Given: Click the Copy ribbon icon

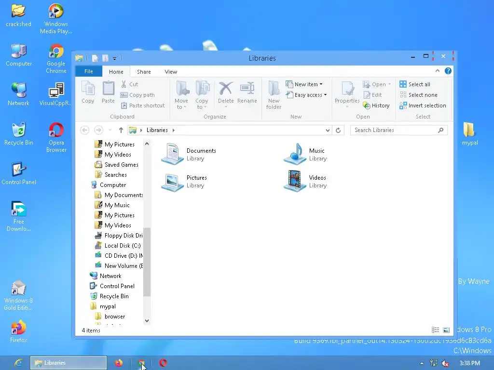Looking at the screenshot, I should click(x=88, y=92).
